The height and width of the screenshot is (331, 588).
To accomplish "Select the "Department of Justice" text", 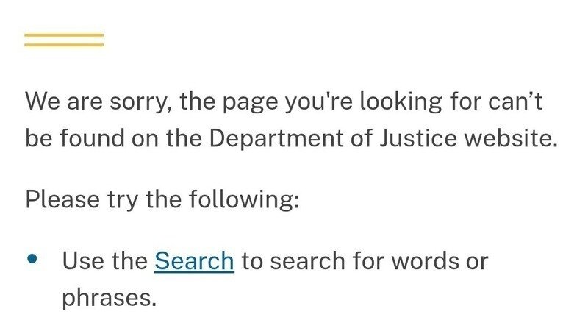I will click(300, 138).
